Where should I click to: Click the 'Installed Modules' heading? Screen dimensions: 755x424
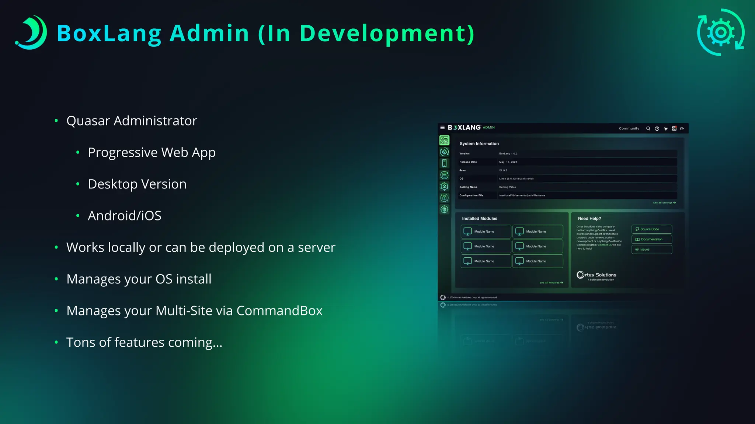click(x=480, y=219)
